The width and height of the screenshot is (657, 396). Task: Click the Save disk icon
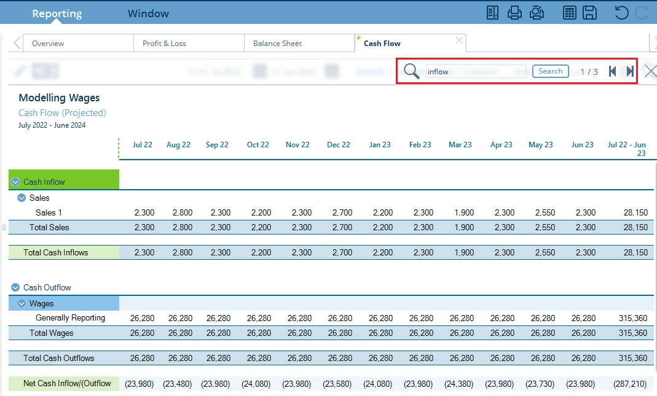590,13
